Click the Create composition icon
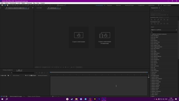The image size is (179, 101). click(79, 35)
